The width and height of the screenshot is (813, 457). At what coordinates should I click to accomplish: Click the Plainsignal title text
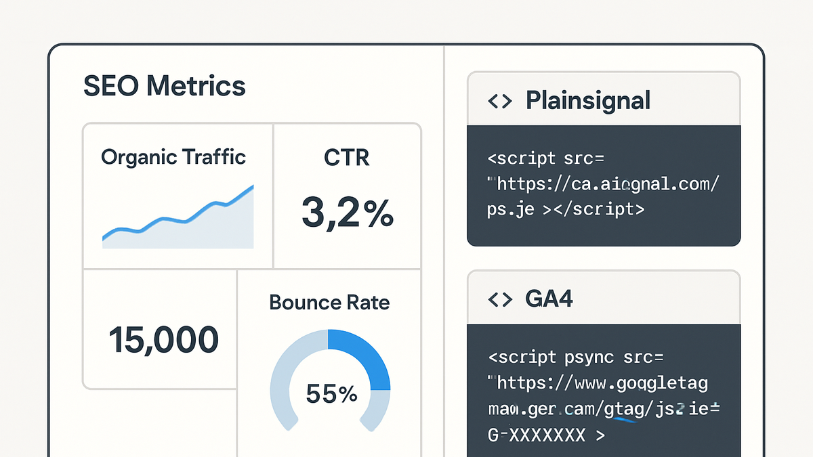pyautogui.click(x=588, y=101)
